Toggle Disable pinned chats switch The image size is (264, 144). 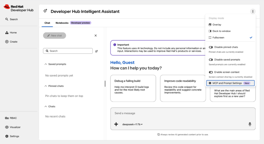pos(211,47)
